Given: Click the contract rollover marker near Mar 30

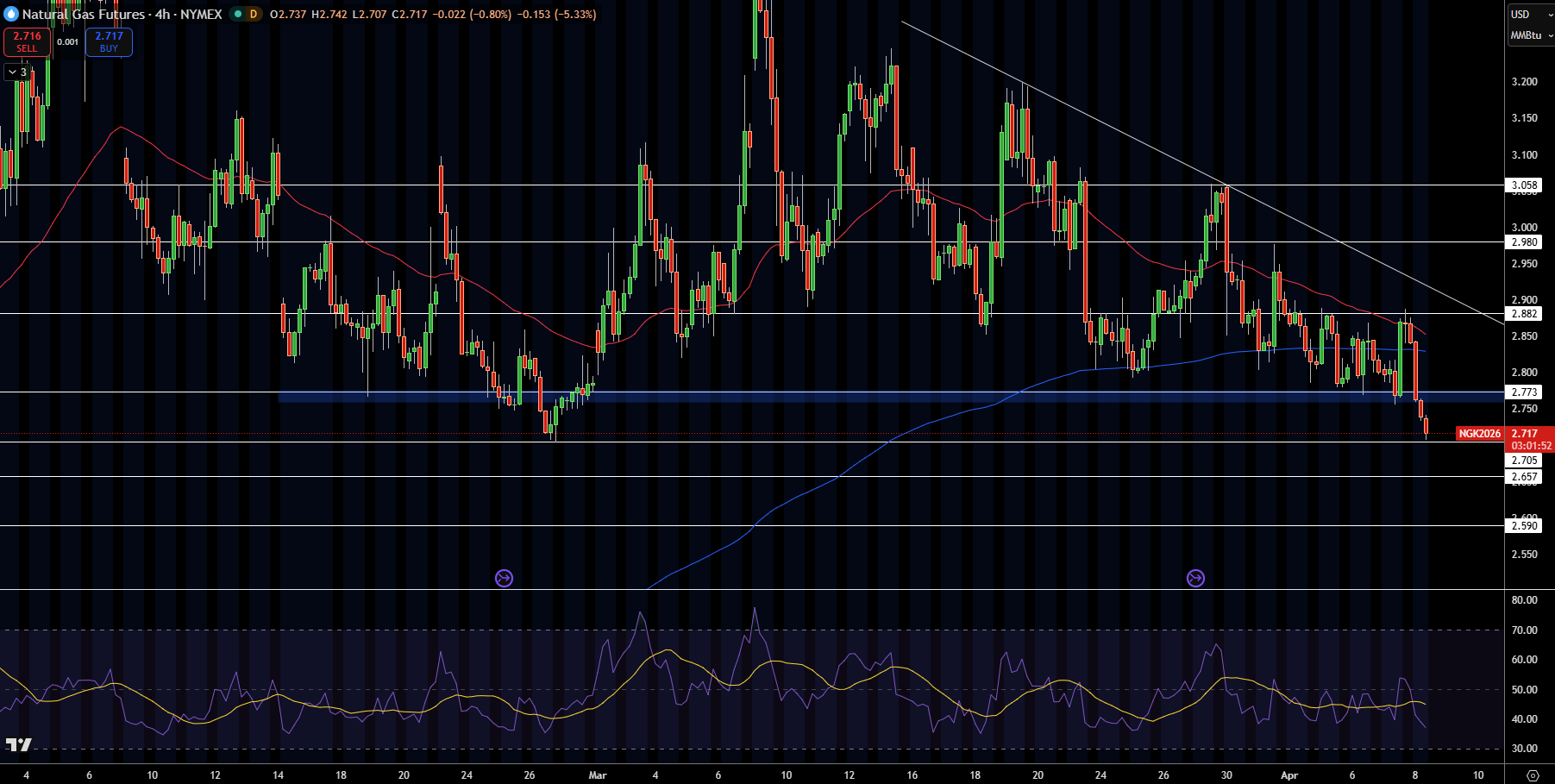Looking at the screenshot, I should 1195,578.
